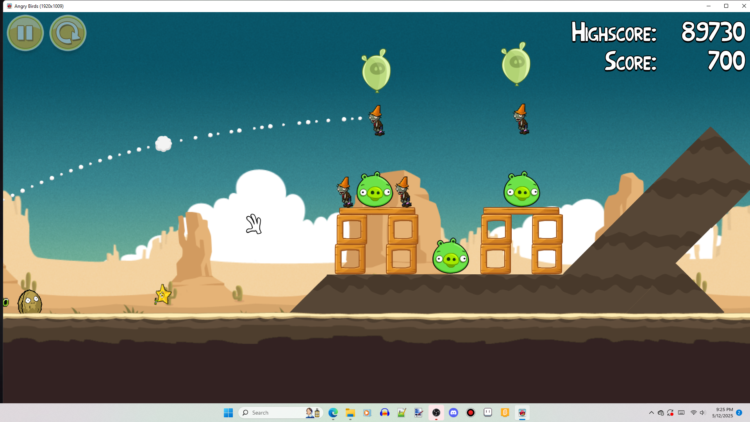Click the pig on top of the left tower
Screen dimensions: 750x422
(375, 190)
